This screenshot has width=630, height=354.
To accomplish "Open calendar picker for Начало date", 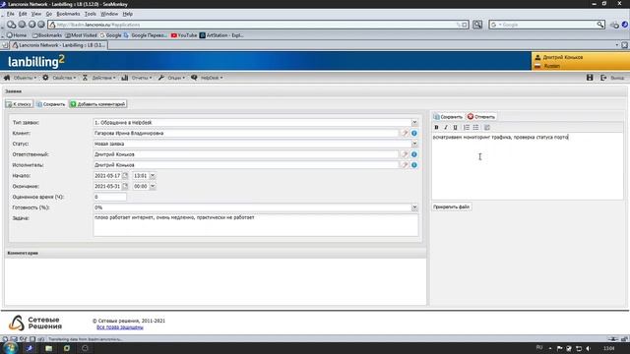I will [125, 175].
